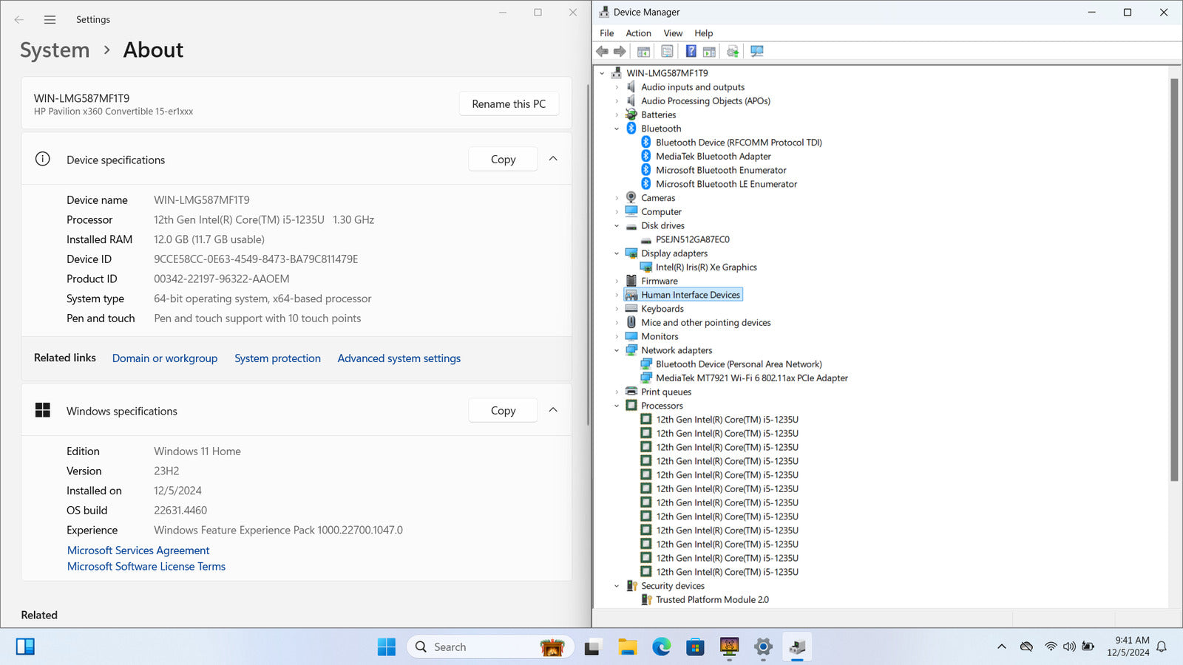Click the Device Manager vertical scrollbar
Image resolution: width=1183 pixels, height=665 pixels.
tap(1174, 279)
